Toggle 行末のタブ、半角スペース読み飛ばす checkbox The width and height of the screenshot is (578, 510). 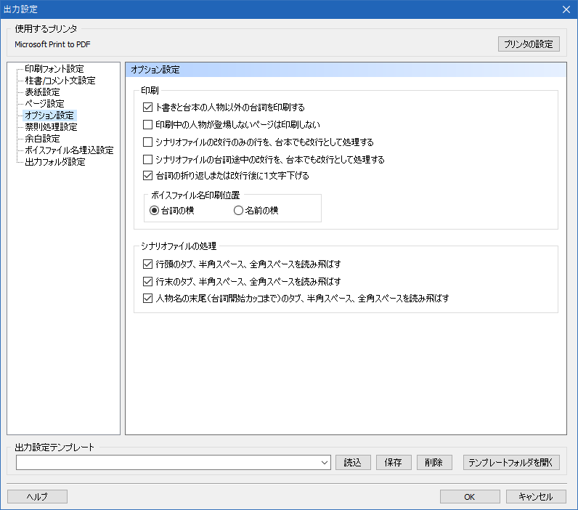(x=147, y=282)
